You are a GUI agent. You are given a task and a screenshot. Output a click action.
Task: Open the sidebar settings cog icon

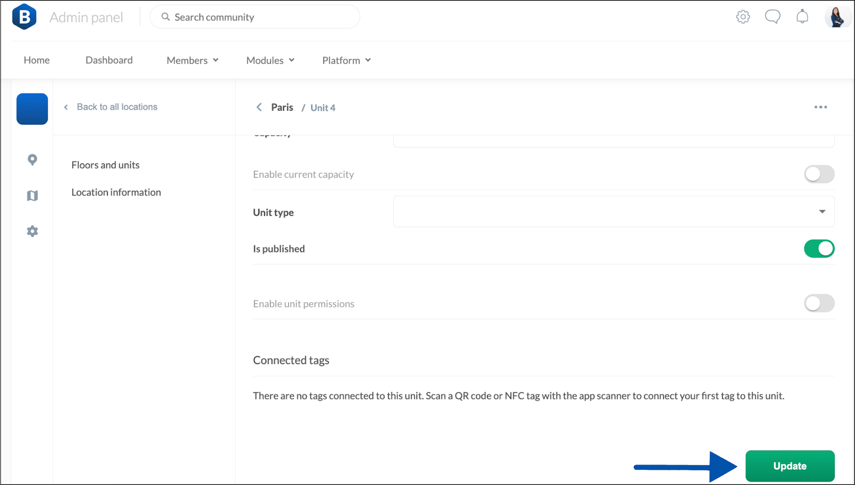click(33, 231)
